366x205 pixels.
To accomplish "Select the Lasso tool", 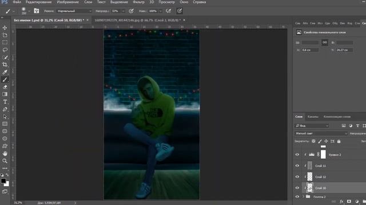I will 5,50.
